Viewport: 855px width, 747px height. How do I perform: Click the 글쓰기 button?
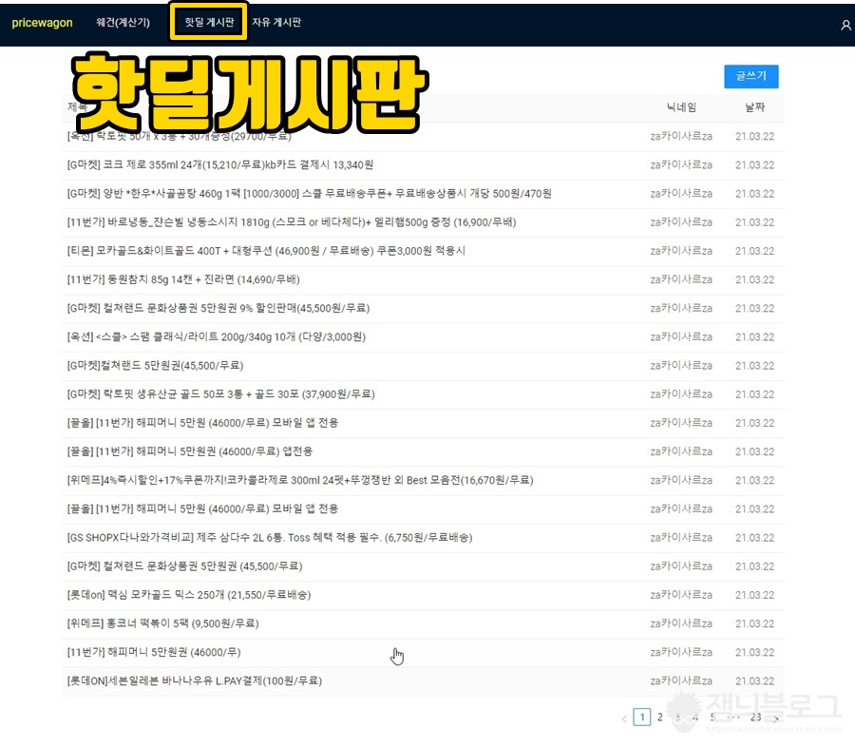(x=750, y=76)
